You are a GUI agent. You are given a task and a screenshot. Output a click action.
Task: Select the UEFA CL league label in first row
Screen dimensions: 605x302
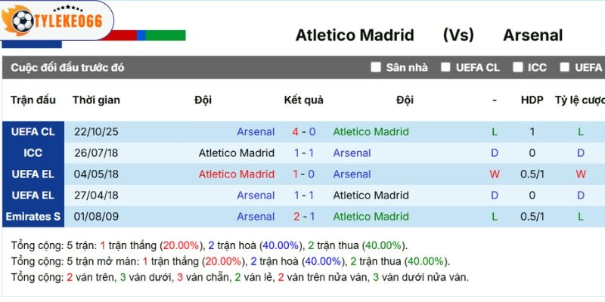pyautogui.click(x=33, y=131)
